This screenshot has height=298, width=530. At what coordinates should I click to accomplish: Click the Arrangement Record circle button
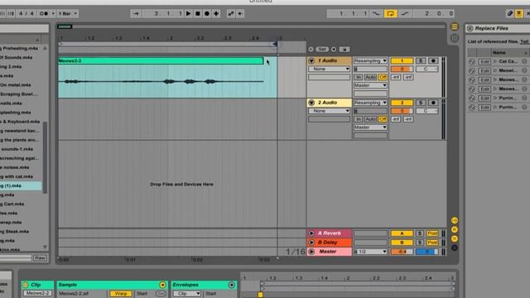(x=207, y=13)
